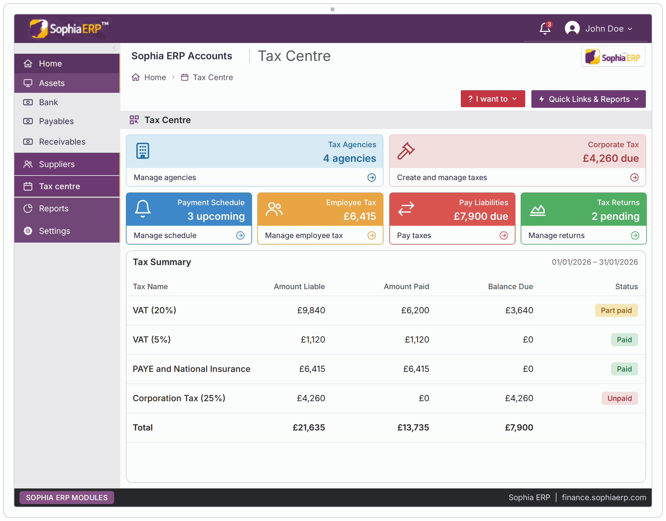Open Payables in the sidebar
The width and height of the screenshot is (666, 521).
67,121
